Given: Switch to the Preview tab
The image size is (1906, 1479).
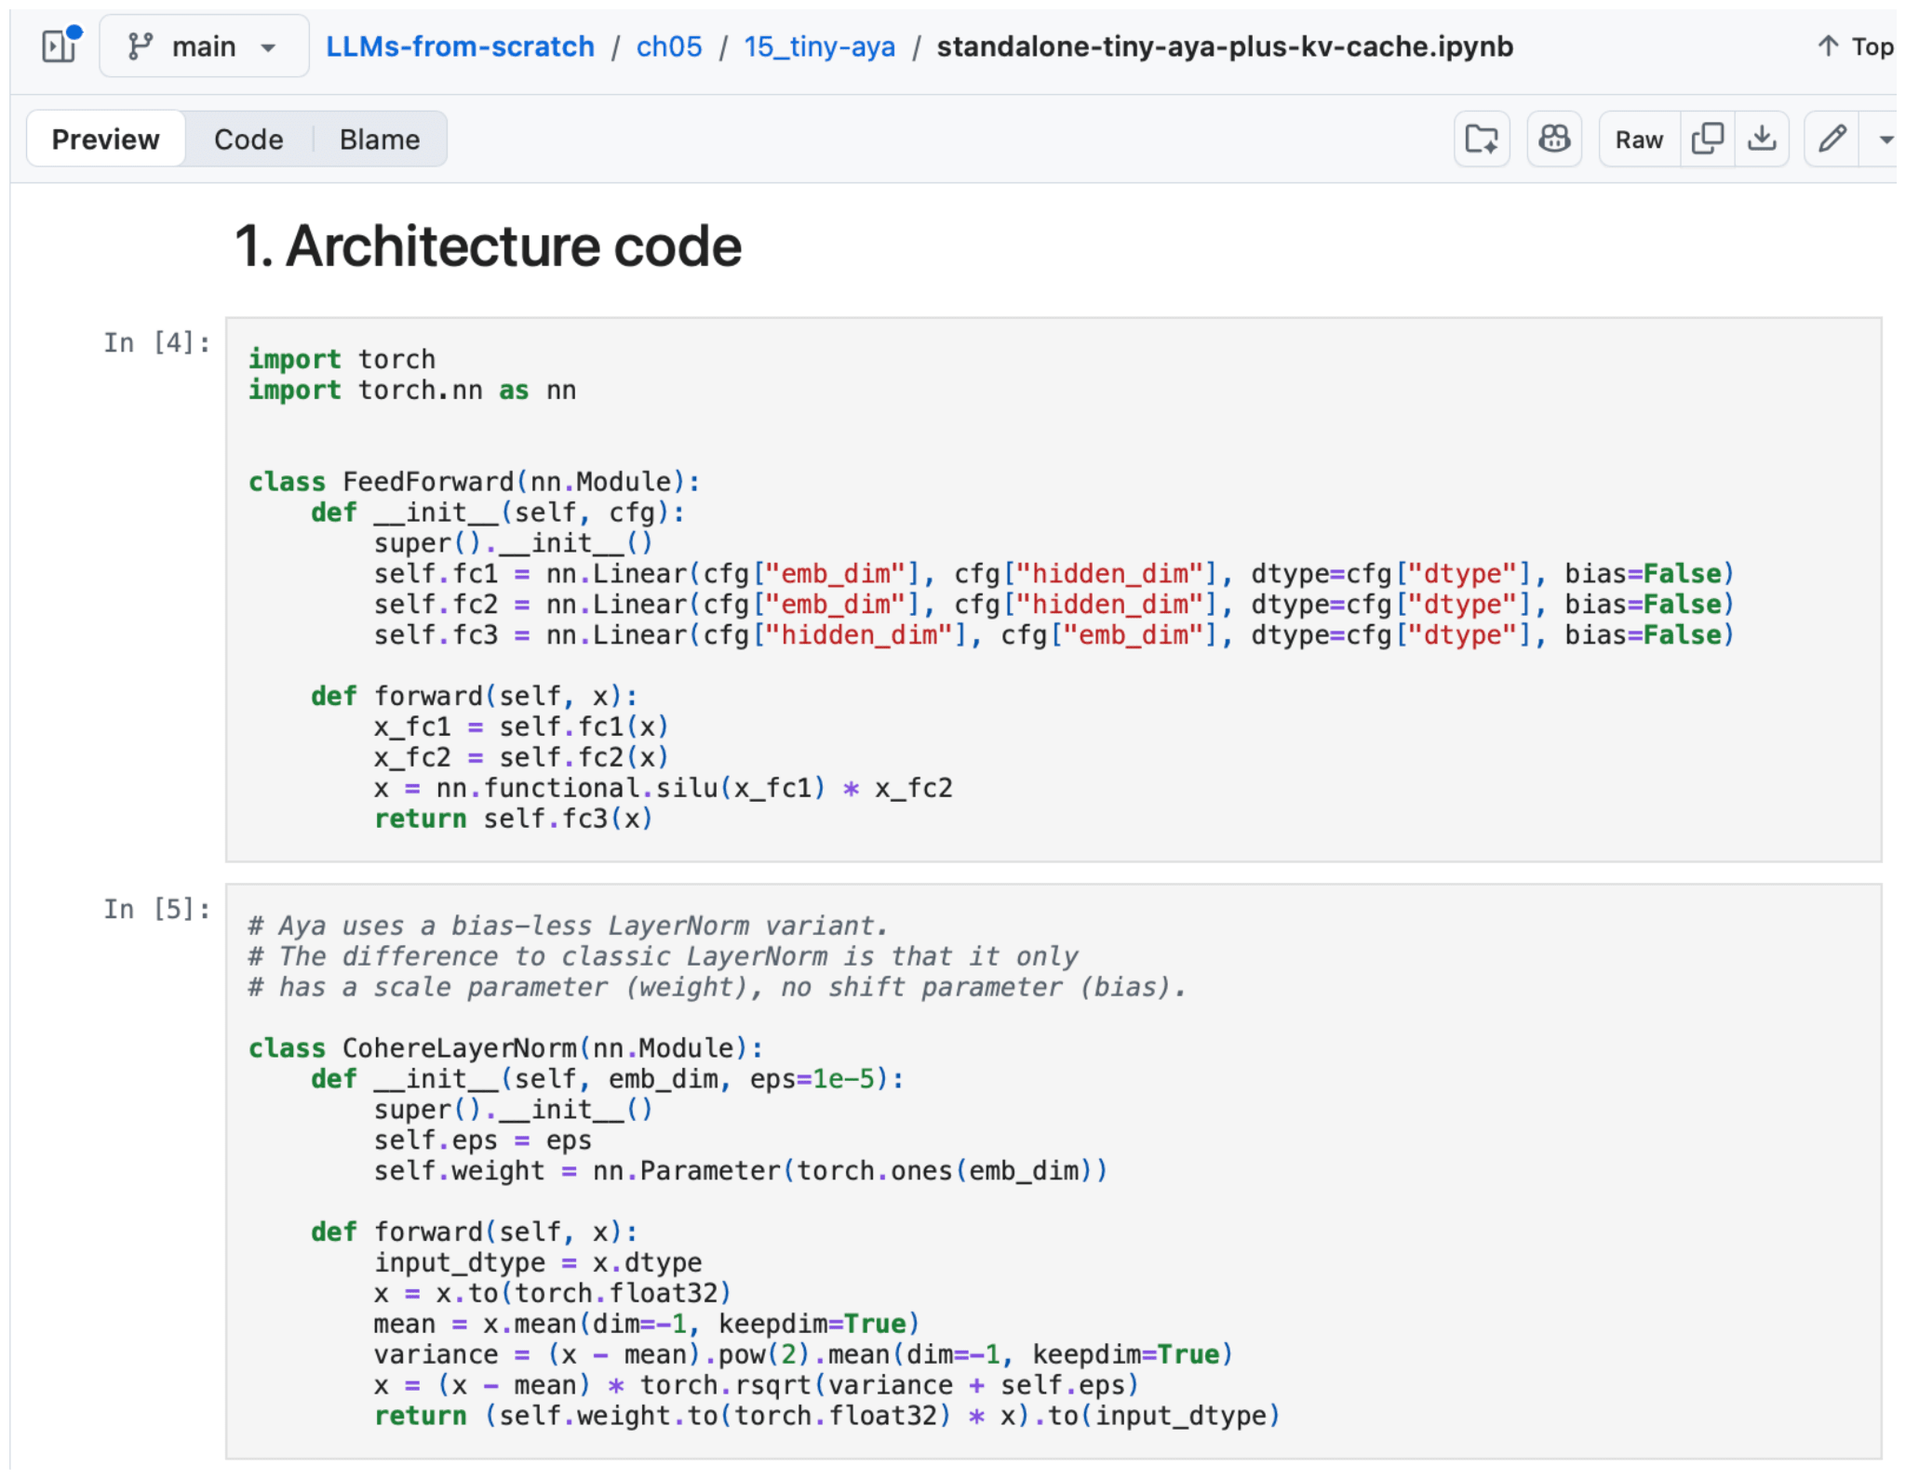Looking at the screenshot, I should (x=105, y=140).
